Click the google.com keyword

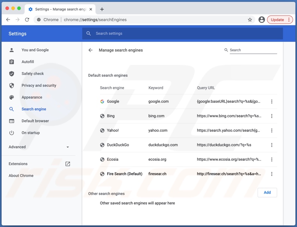pyautogui.click(x=158, y=102)
